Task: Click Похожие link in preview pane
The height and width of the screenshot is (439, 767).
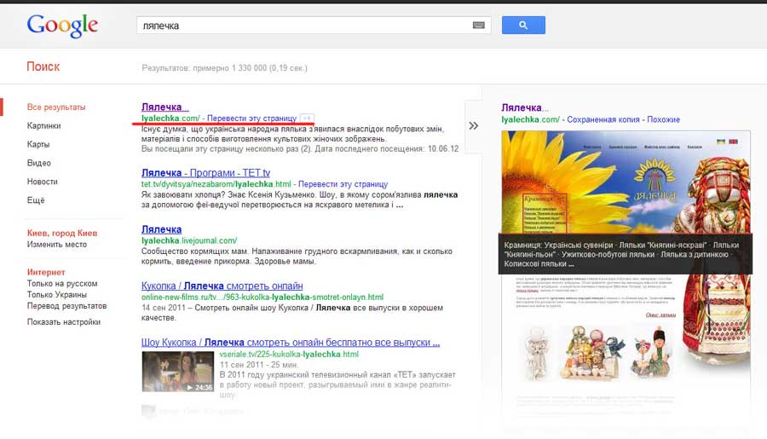Action: (x=663, y=119)
